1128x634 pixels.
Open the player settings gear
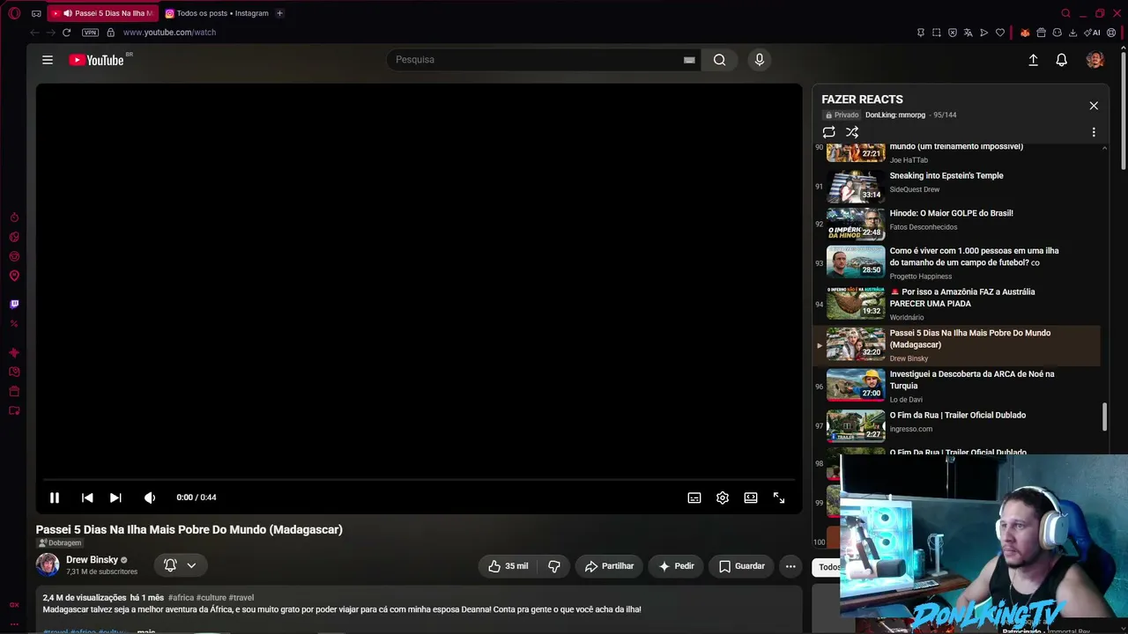(723, 498)
